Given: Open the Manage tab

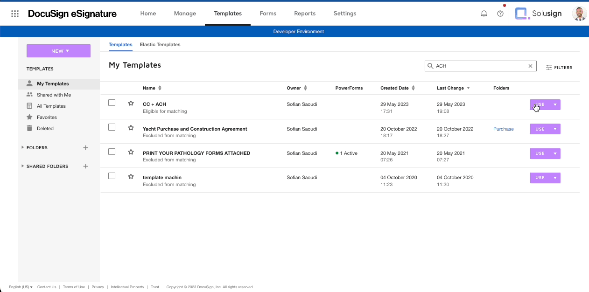Looking at the screenshot, I should click(x=185, y=14).
